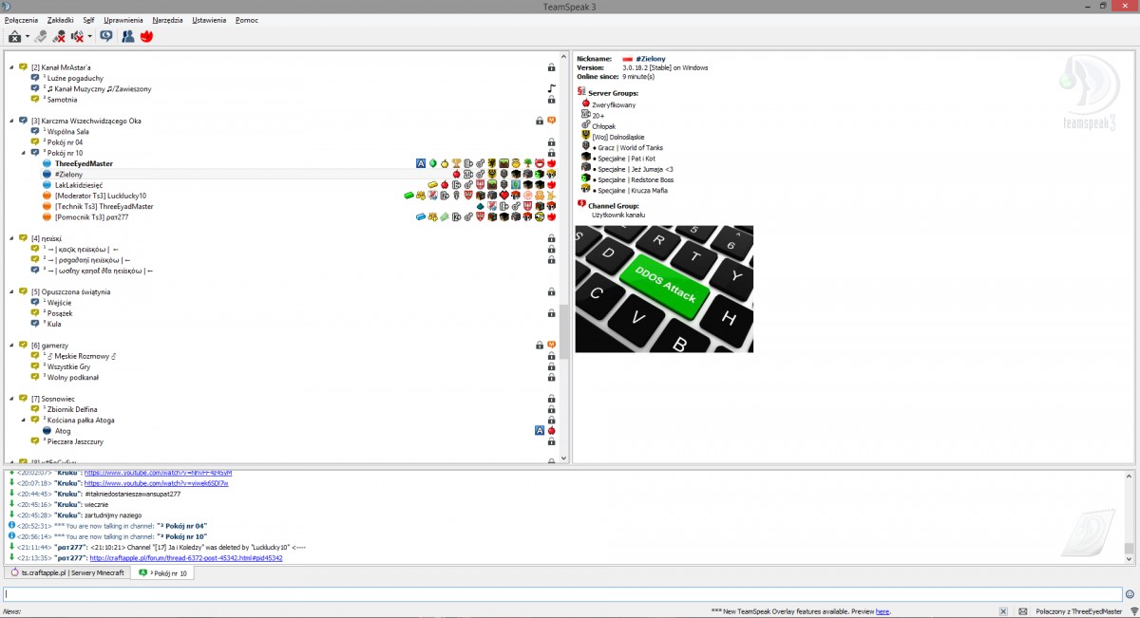This screenshot has height=618, width=1140.
Task: Click into the chat message input field
Action: click(x=560, y=594)
